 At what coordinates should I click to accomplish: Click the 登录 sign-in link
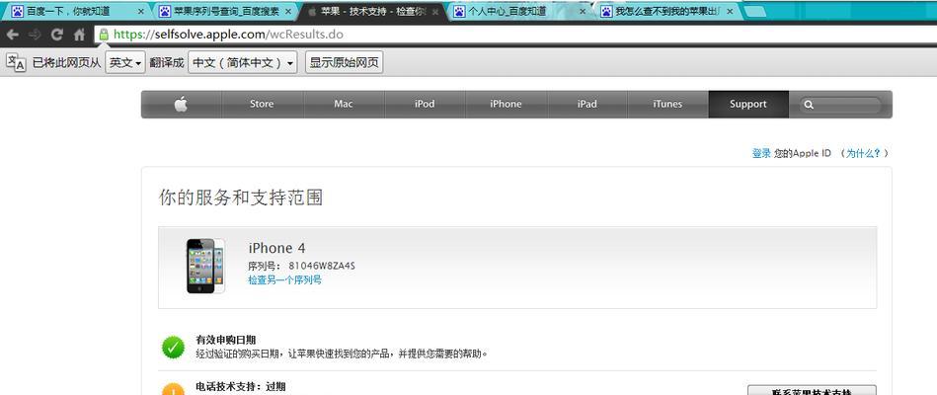[x=761, y=154]
